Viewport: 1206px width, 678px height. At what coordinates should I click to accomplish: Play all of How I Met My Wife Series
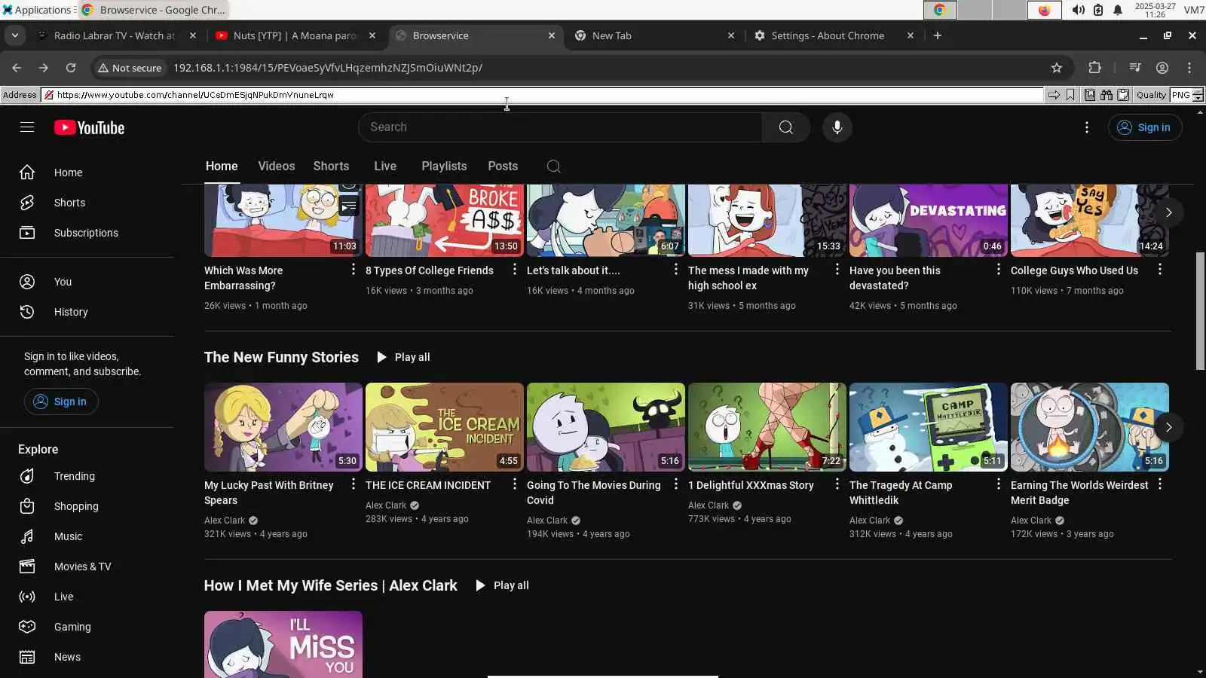coord(502,585)
